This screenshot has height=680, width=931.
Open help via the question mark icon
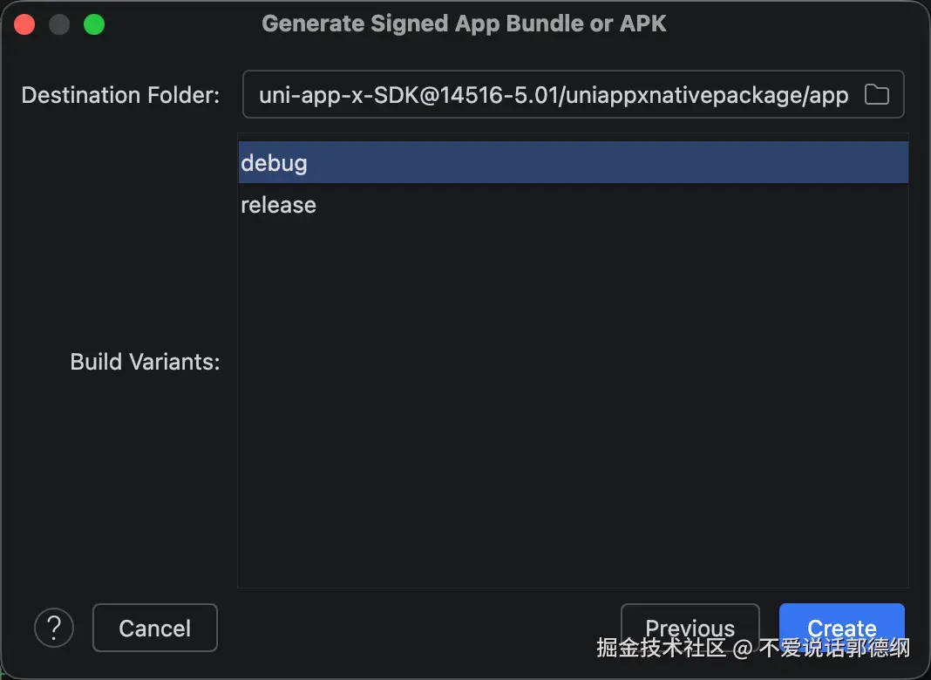(54, 628)
